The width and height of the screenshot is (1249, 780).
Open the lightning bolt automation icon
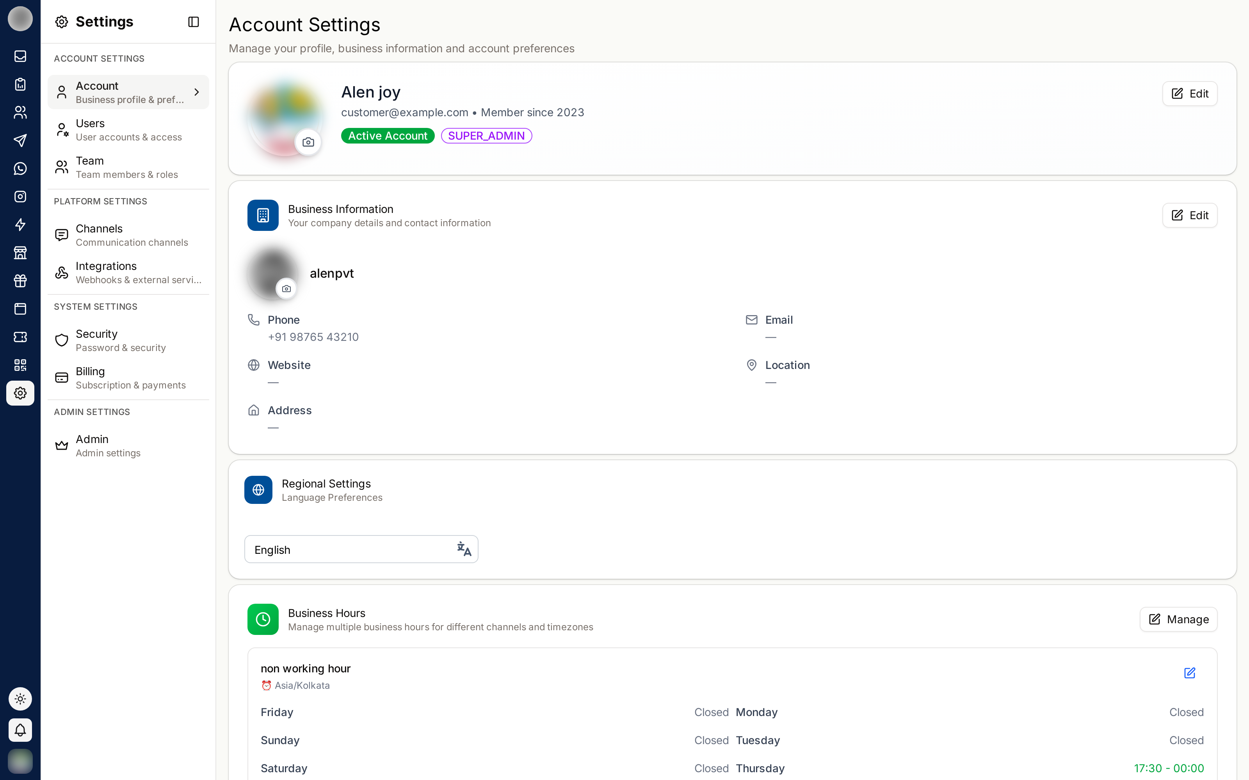click(20, 224)
